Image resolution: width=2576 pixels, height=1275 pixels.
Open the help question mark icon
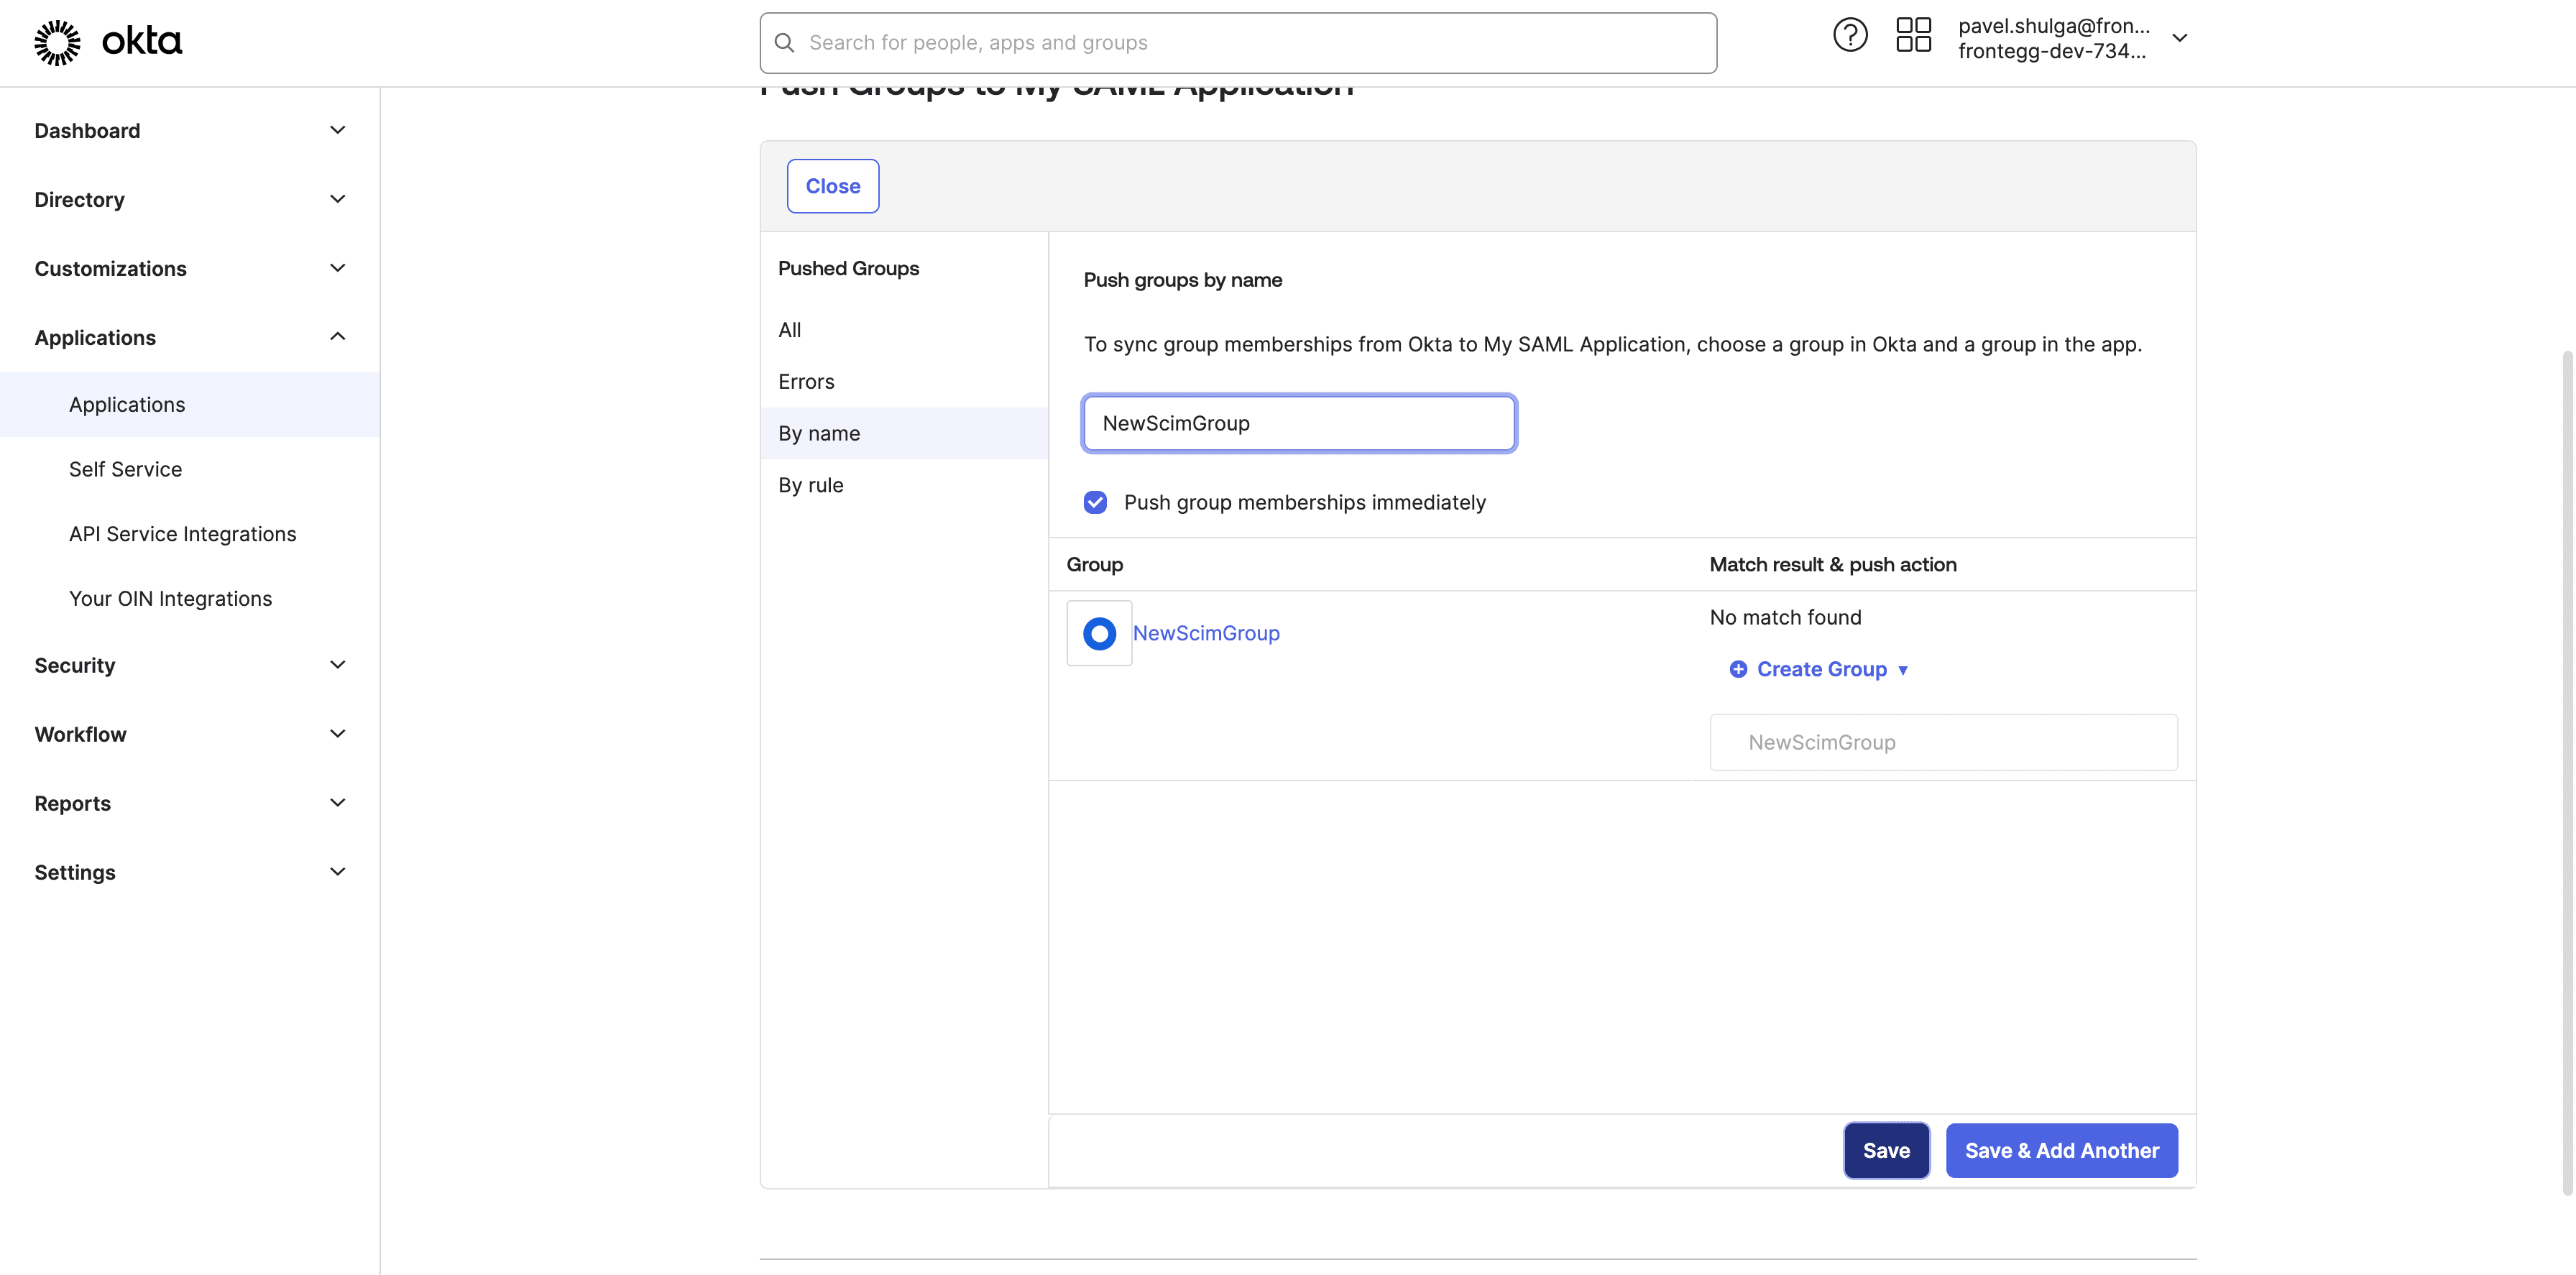(x=1850, y=36)
